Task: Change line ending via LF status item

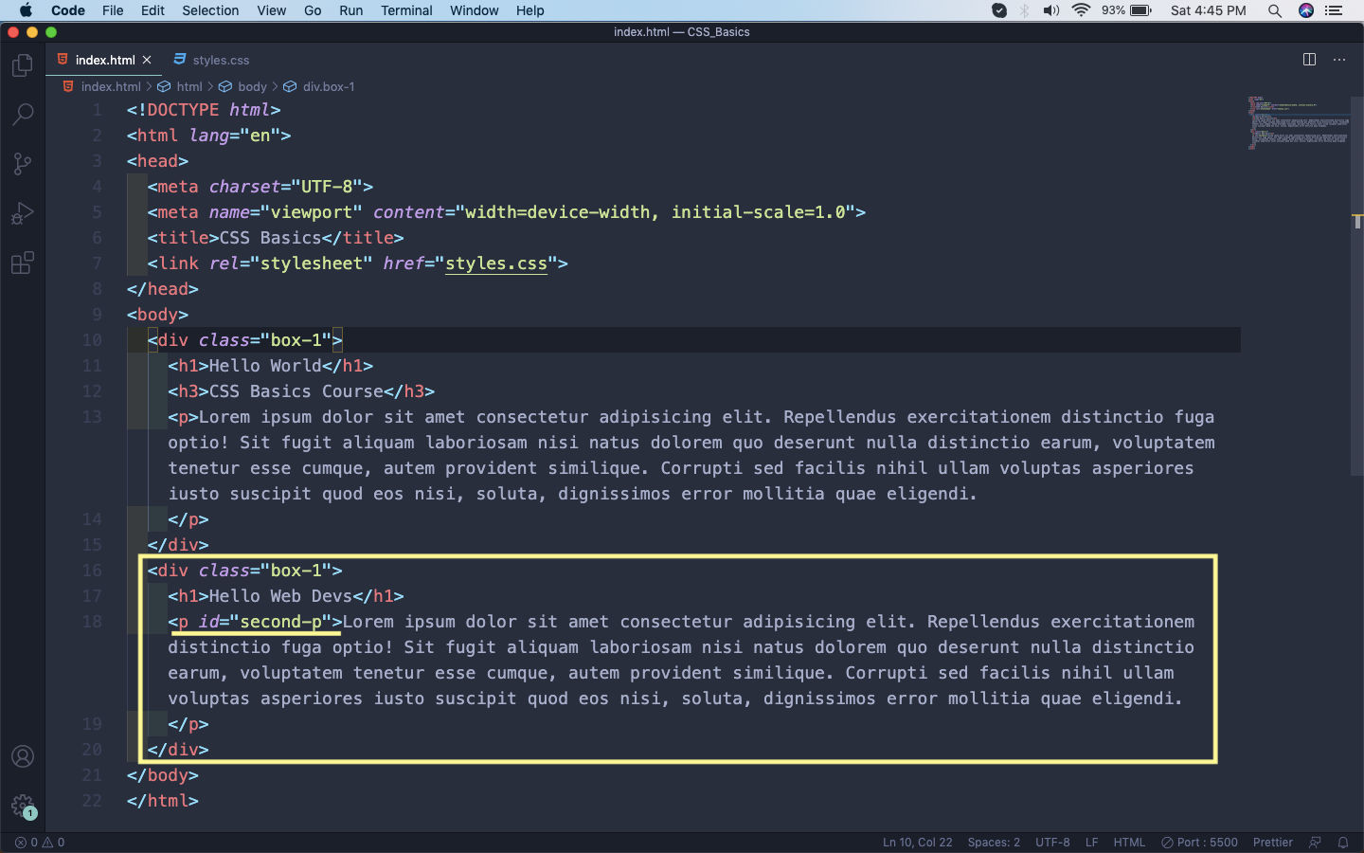Action: (1091, 842)
